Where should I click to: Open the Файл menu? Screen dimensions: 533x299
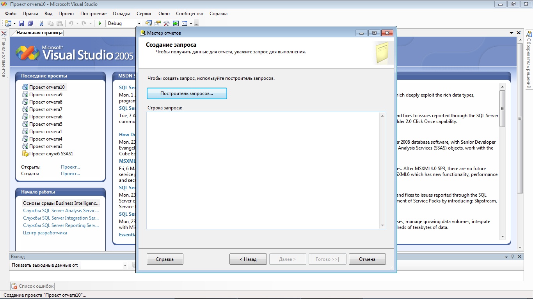(11, 14)
